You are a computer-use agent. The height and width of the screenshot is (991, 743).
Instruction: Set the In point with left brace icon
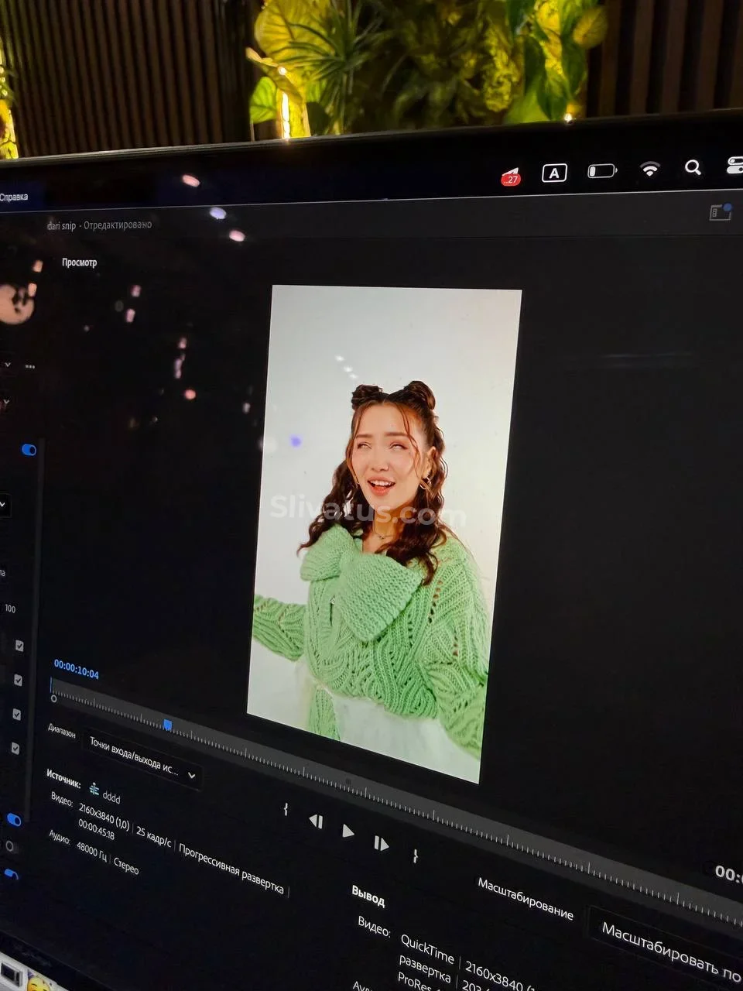click(x=286, y=809)
